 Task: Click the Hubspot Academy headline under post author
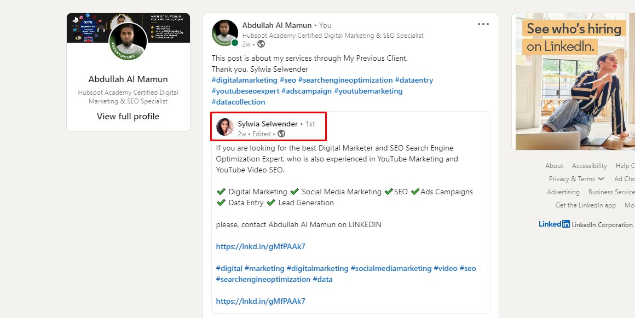[x=333, y=36]
